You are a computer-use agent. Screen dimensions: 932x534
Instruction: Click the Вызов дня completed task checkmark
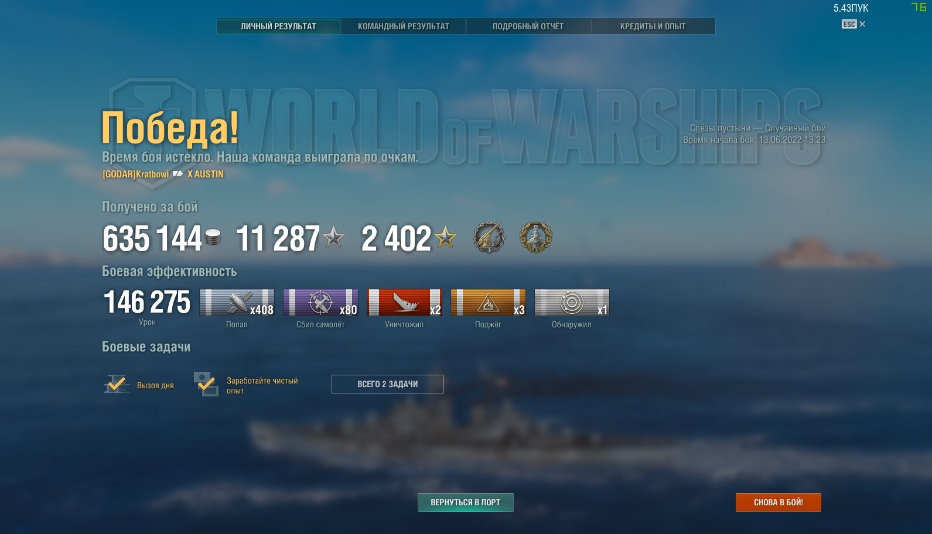point(116,384)
